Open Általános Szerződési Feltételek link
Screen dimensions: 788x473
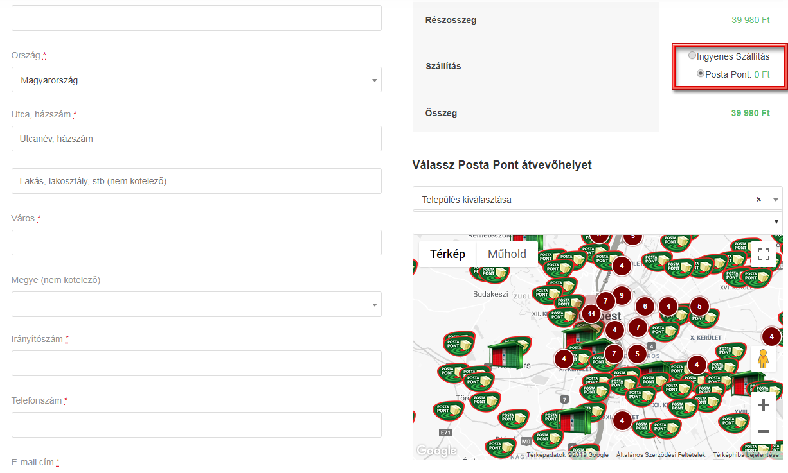[x=660, y=455]
